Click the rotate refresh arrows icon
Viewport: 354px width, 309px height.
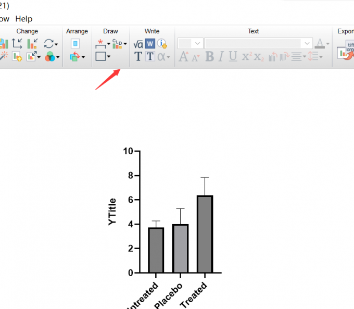49,44
